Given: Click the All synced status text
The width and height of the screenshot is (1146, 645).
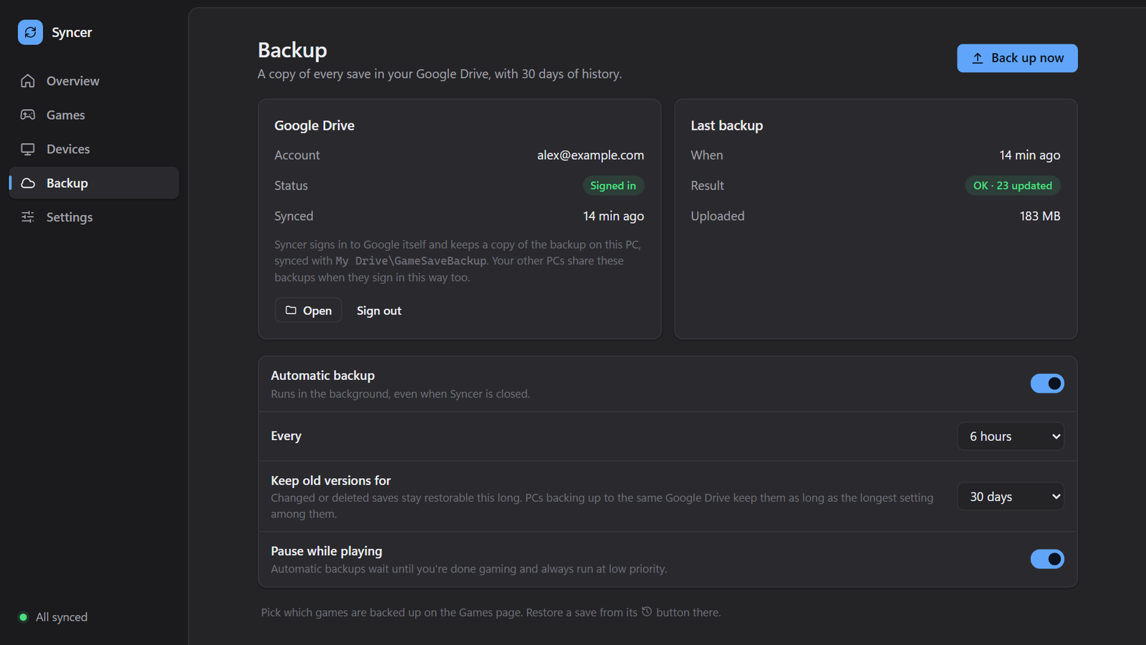Looking at the screenshot, I should point(62,617).
